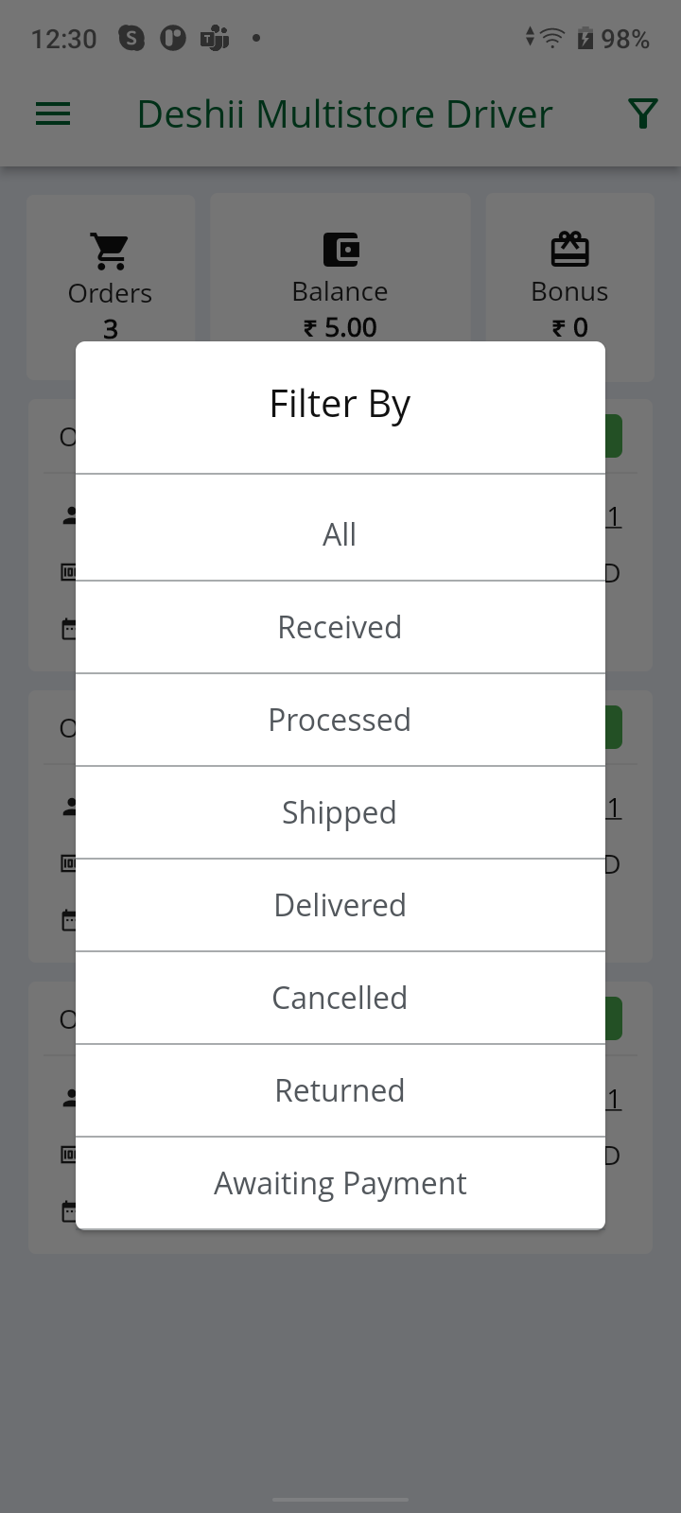Select Returned from filter list

[340, 1090]
